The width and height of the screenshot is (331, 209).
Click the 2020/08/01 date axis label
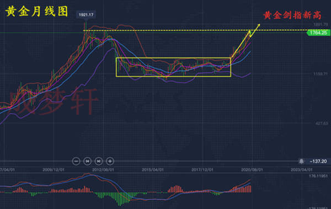(x=252, y=170)
